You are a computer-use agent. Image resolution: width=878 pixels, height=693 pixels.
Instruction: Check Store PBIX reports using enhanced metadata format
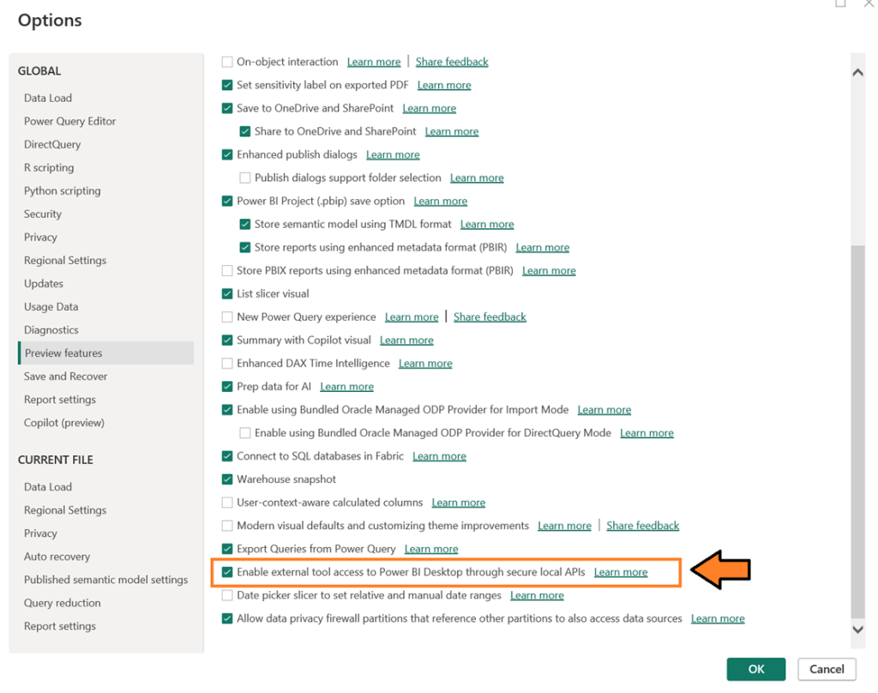click(226, 270)
